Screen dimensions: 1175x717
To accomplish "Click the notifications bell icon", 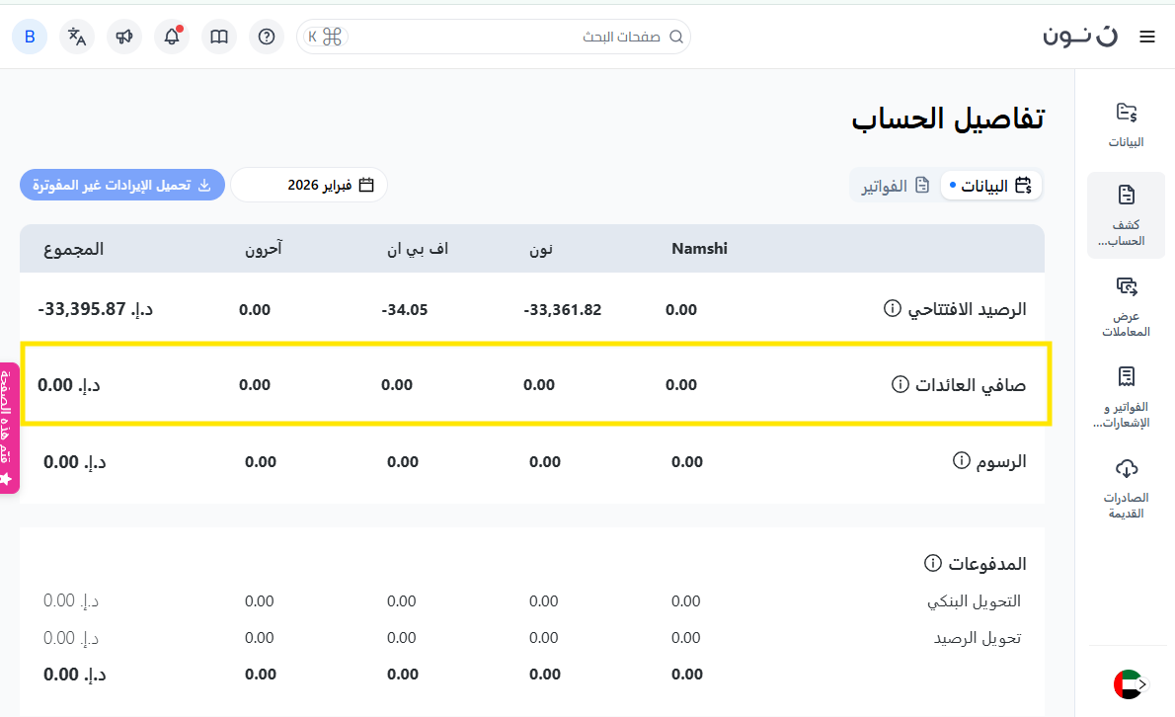I will click(x=172, y=37).
